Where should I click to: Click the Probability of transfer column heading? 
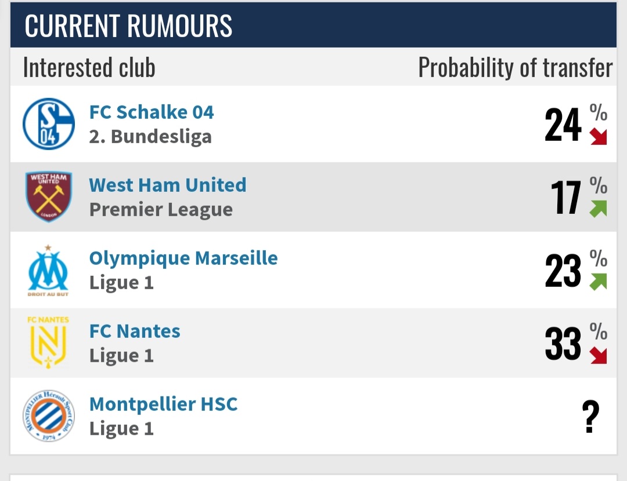pyautogui.click(x=516, y=67)
